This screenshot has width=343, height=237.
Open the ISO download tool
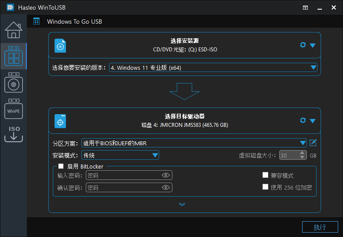pyautogui.click(x=14, y=134)
